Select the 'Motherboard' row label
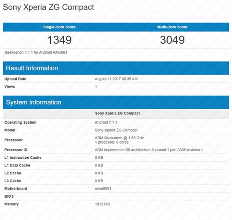This screenshot has width=232, height=220. [16, 189]
